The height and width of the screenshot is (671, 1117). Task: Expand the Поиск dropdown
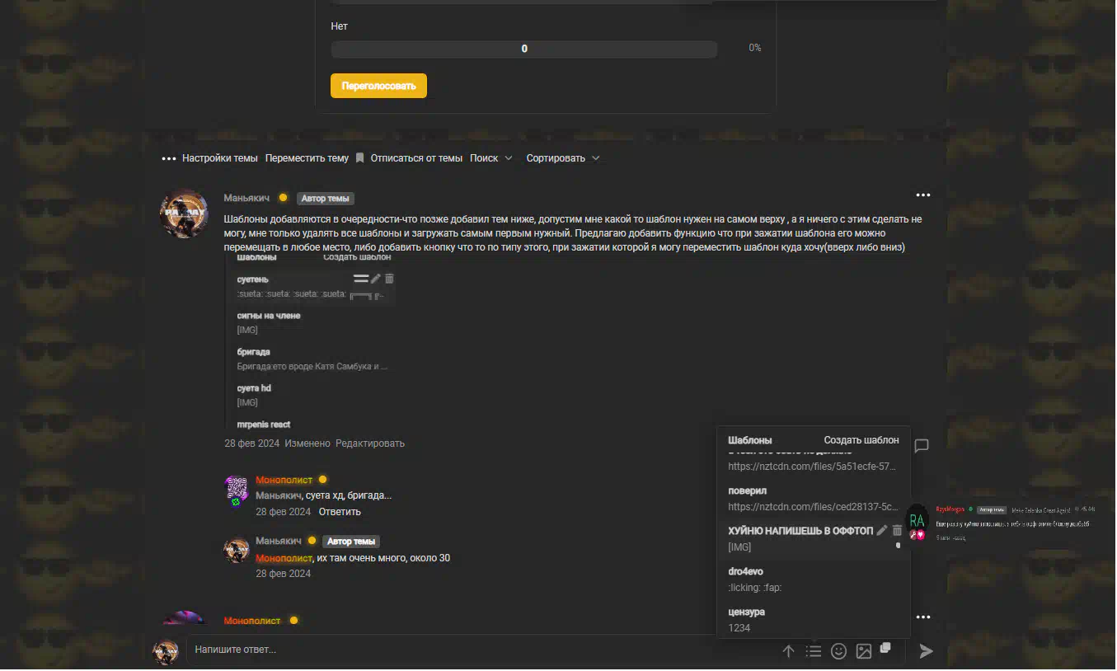[491, 158]
